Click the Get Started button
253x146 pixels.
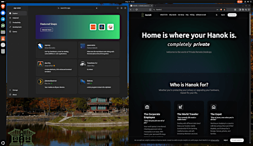tap(232, 15)
